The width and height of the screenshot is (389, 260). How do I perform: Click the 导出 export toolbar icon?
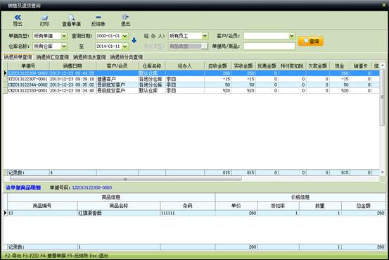point(18,18)
